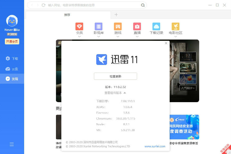
Task: Switch to the 推荐 tab
Action: click(x=67, y=15)
